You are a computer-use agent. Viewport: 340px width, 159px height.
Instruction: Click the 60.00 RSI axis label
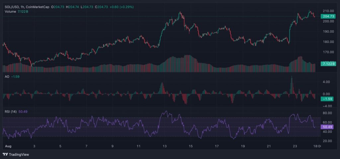[327, 122]
